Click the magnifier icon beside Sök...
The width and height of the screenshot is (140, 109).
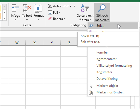[x=91, y=26]
